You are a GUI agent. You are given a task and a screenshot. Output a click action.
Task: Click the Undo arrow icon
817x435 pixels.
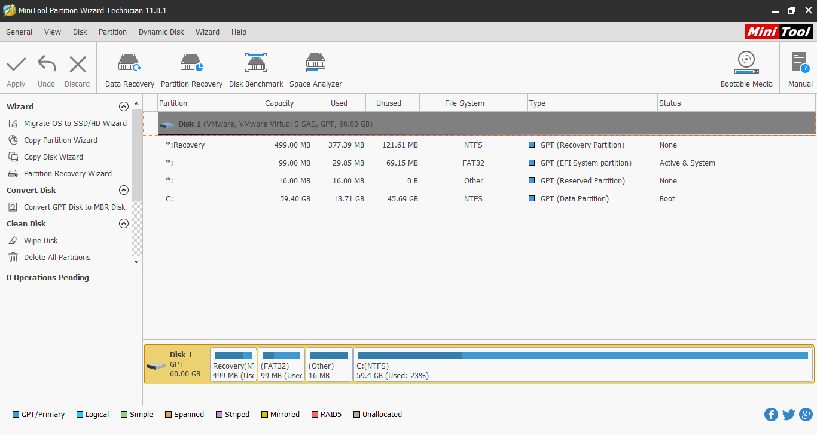tap(47, 64)
